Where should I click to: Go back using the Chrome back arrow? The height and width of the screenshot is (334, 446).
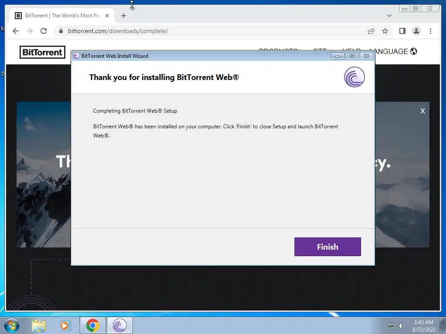tap(16, 31)
